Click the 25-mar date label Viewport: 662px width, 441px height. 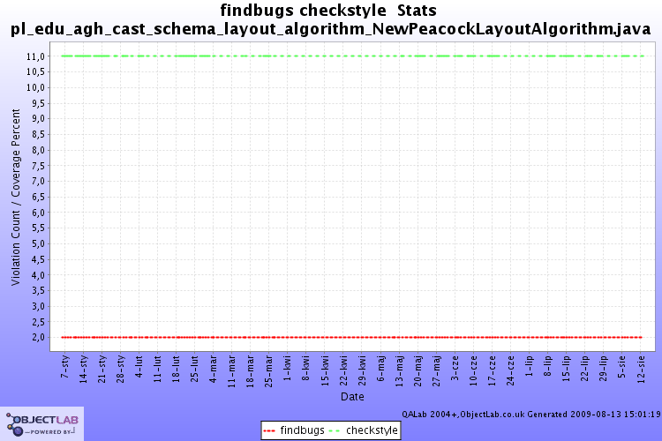pos(269,371)
